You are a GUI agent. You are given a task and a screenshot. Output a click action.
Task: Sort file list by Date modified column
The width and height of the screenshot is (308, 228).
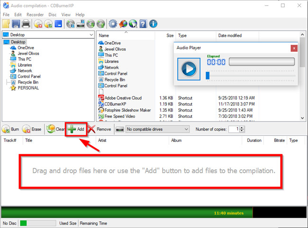click(229, 35)
